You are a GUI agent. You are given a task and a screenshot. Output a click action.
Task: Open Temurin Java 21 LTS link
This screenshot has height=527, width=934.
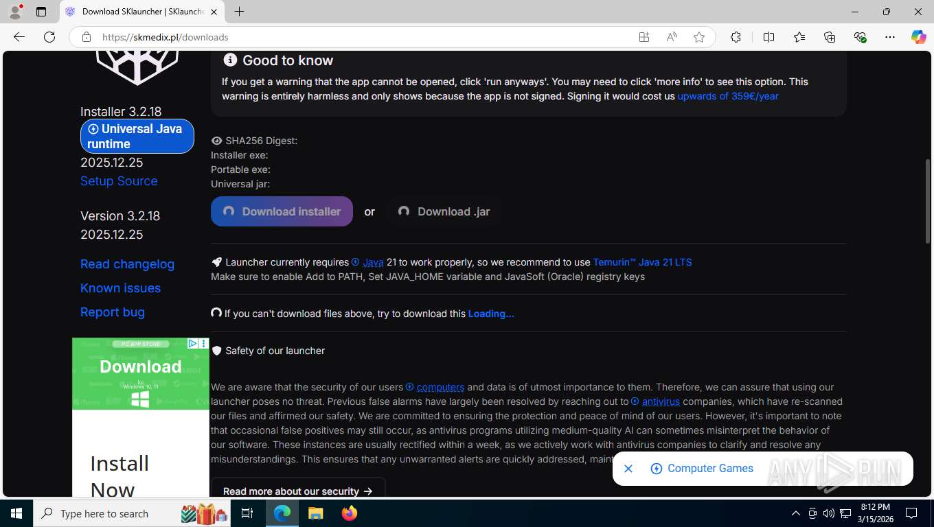click(642, 262)
